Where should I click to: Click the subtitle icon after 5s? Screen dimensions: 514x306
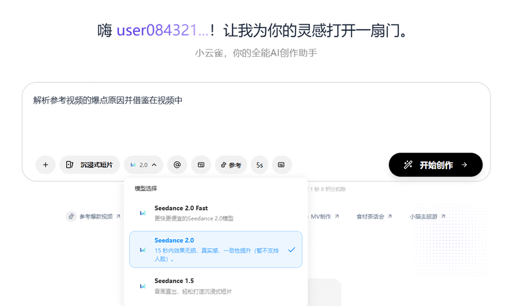point(281,165)
